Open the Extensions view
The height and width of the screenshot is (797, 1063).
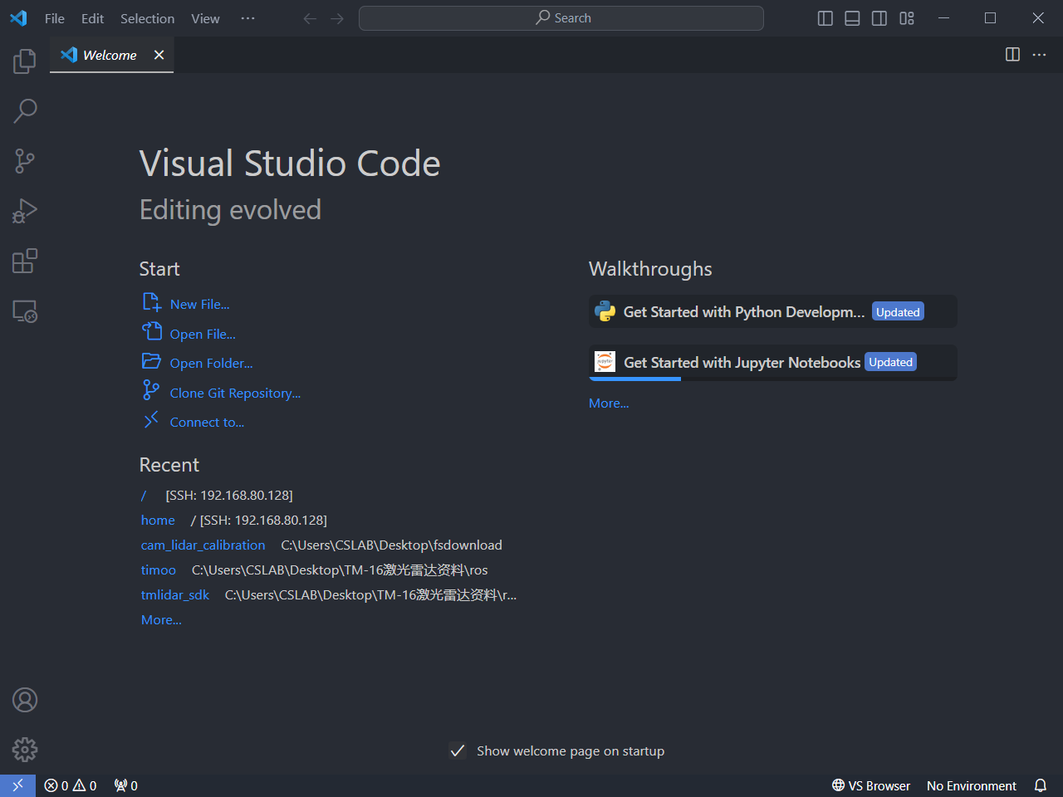pos(25,261)
